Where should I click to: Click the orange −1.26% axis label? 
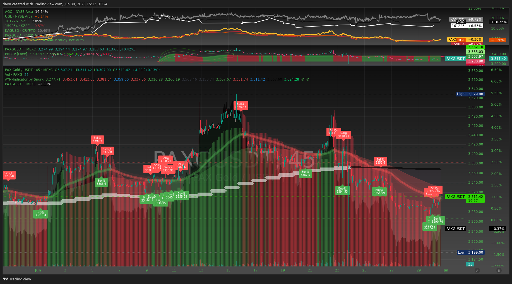(x=497, y=40)
